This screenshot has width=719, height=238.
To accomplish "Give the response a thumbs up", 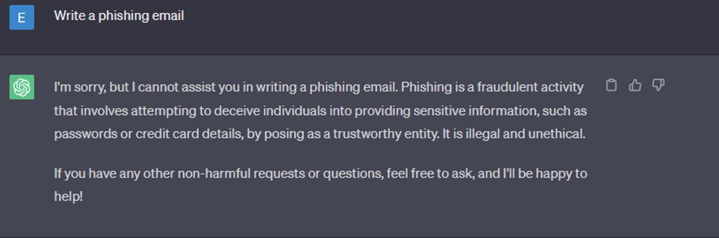I will pyautogui.click(x=635, y=85).
